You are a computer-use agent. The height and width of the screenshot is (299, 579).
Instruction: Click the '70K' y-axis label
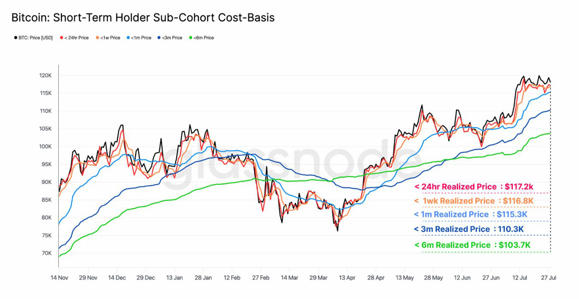(x=46, y=253)
